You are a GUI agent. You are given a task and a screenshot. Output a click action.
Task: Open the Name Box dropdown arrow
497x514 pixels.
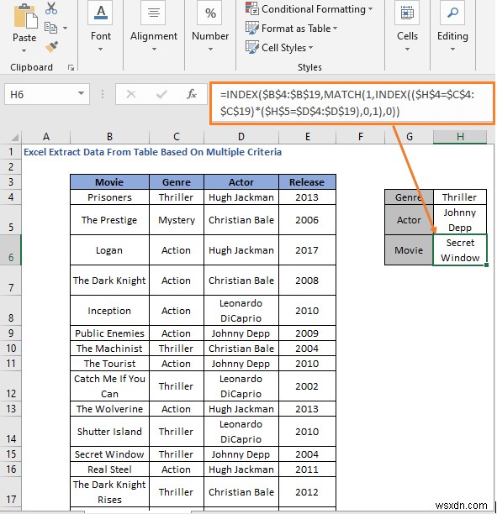tap(81, 93)
